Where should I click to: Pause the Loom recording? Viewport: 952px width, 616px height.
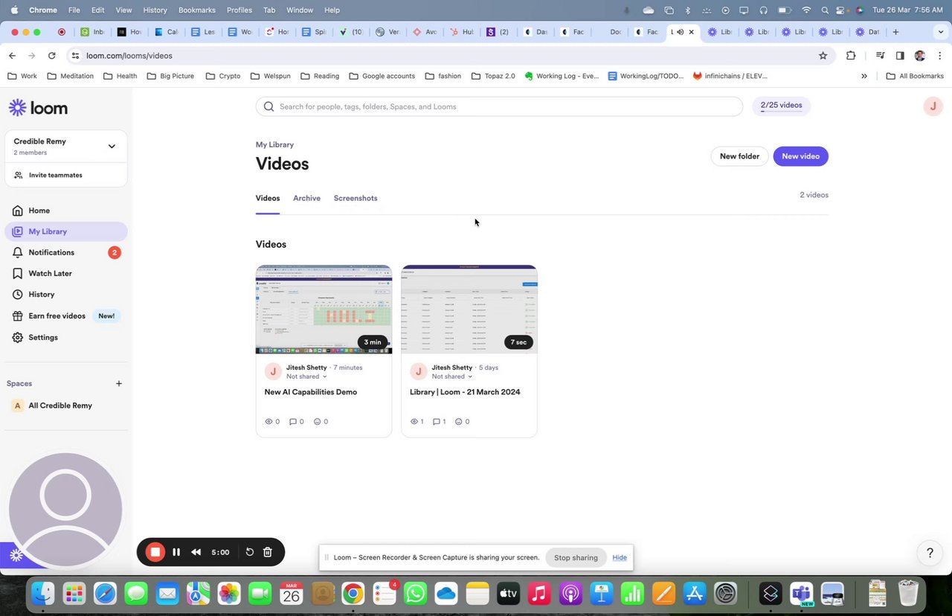click(176, 552)
